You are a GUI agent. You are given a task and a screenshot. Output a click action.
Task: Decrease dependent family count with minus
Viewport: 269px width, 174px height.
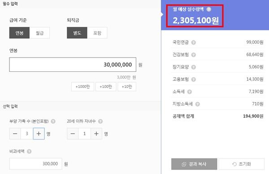point(15,133)
